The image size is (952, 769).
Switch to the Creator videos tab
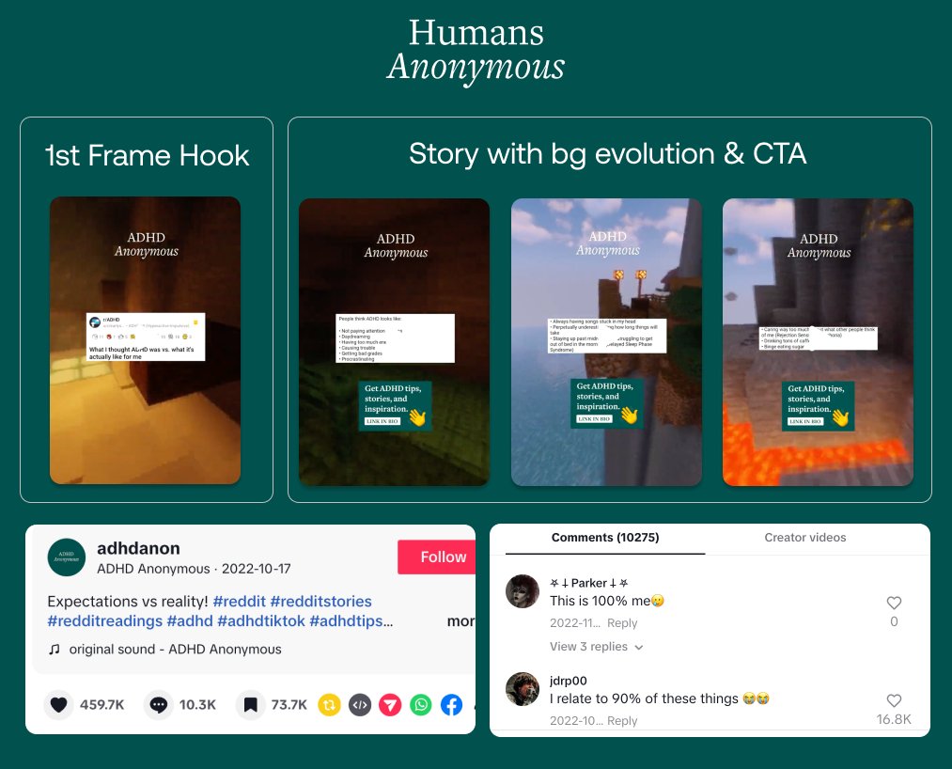pyautogui.click(x=804, y=538)
